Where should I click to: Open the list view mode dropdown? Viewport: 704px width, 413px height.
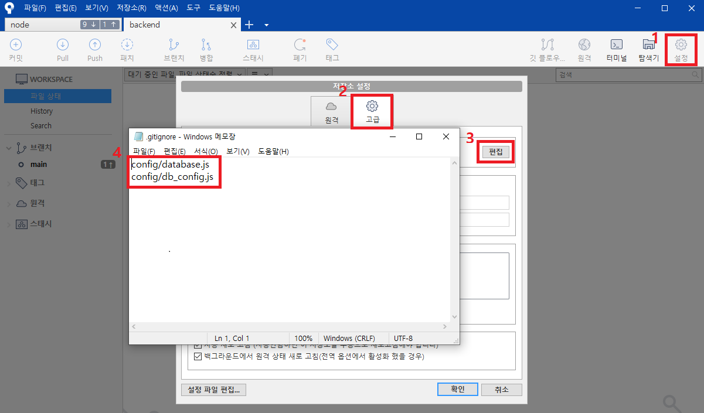[x=260, y=74]
